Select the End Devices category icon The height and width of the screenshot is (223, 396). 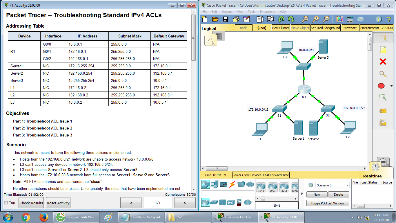point(215,184)
